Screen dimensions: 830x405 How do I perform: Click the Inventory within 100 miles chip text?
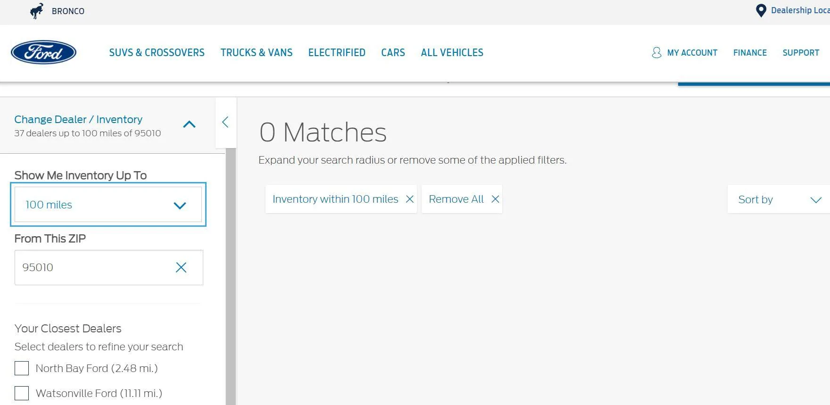point(335,199)
